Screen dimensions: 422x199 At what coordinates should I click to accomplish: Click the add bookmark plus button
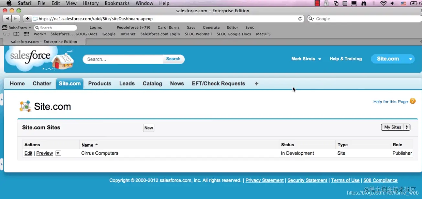pyautogui.click(x=27, y=19)
